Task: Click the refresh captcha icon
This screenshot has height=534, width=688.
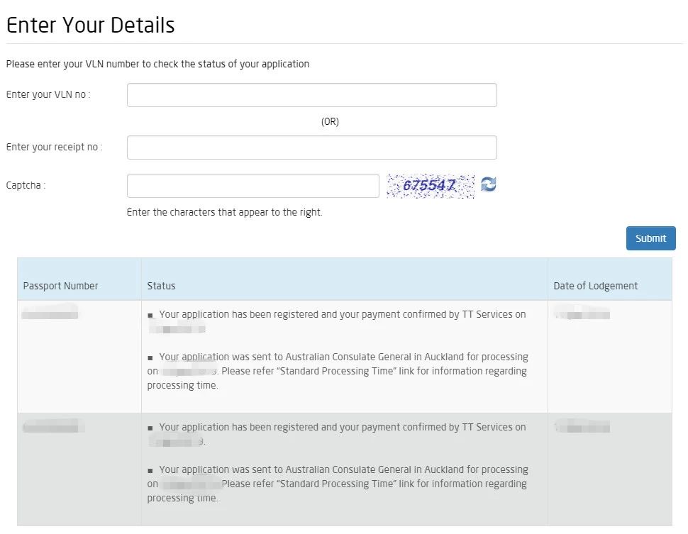Action: tap(488, 184)
